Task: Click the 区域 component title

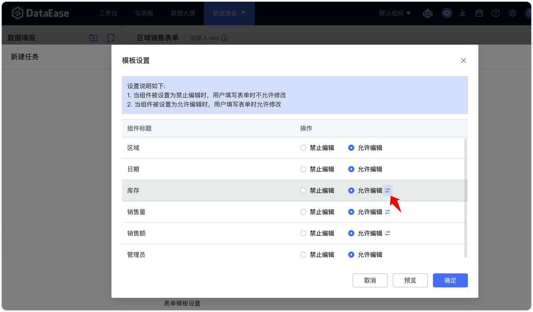Action: tap(133, 148)
